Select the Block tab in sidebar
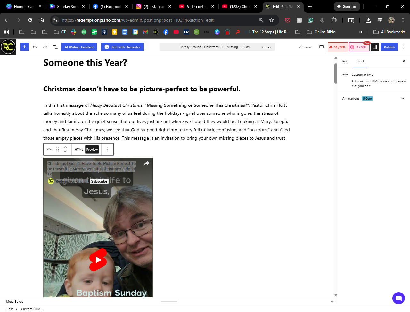The width and height of the screenshot is (410, 312). point(361,61)
